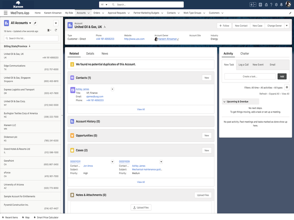Launch the Smart Price Calculator utility
Screen dimensions: 294x220
click(46, 217)
